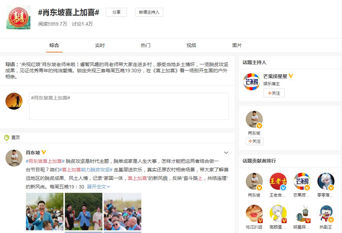Open the 图片 tab
Screen dimensions: 342x233
237,45
